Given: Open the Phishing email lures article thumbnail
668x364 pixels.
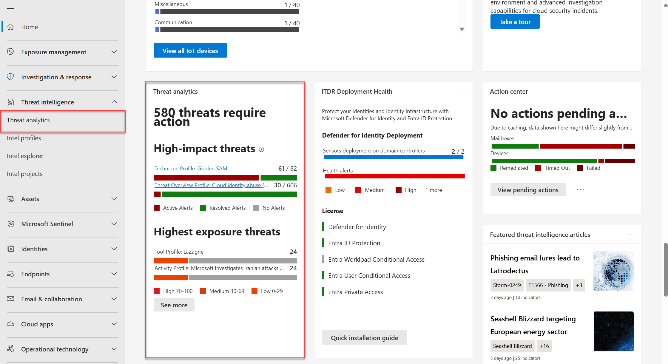Looking at the screenshot, I should (x=613, y=271).
